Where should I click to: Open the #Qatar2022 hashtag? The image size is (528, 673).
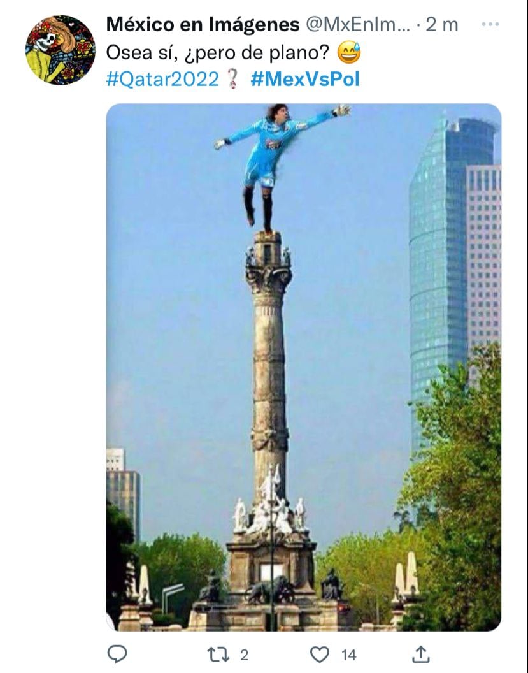[162, 80]
